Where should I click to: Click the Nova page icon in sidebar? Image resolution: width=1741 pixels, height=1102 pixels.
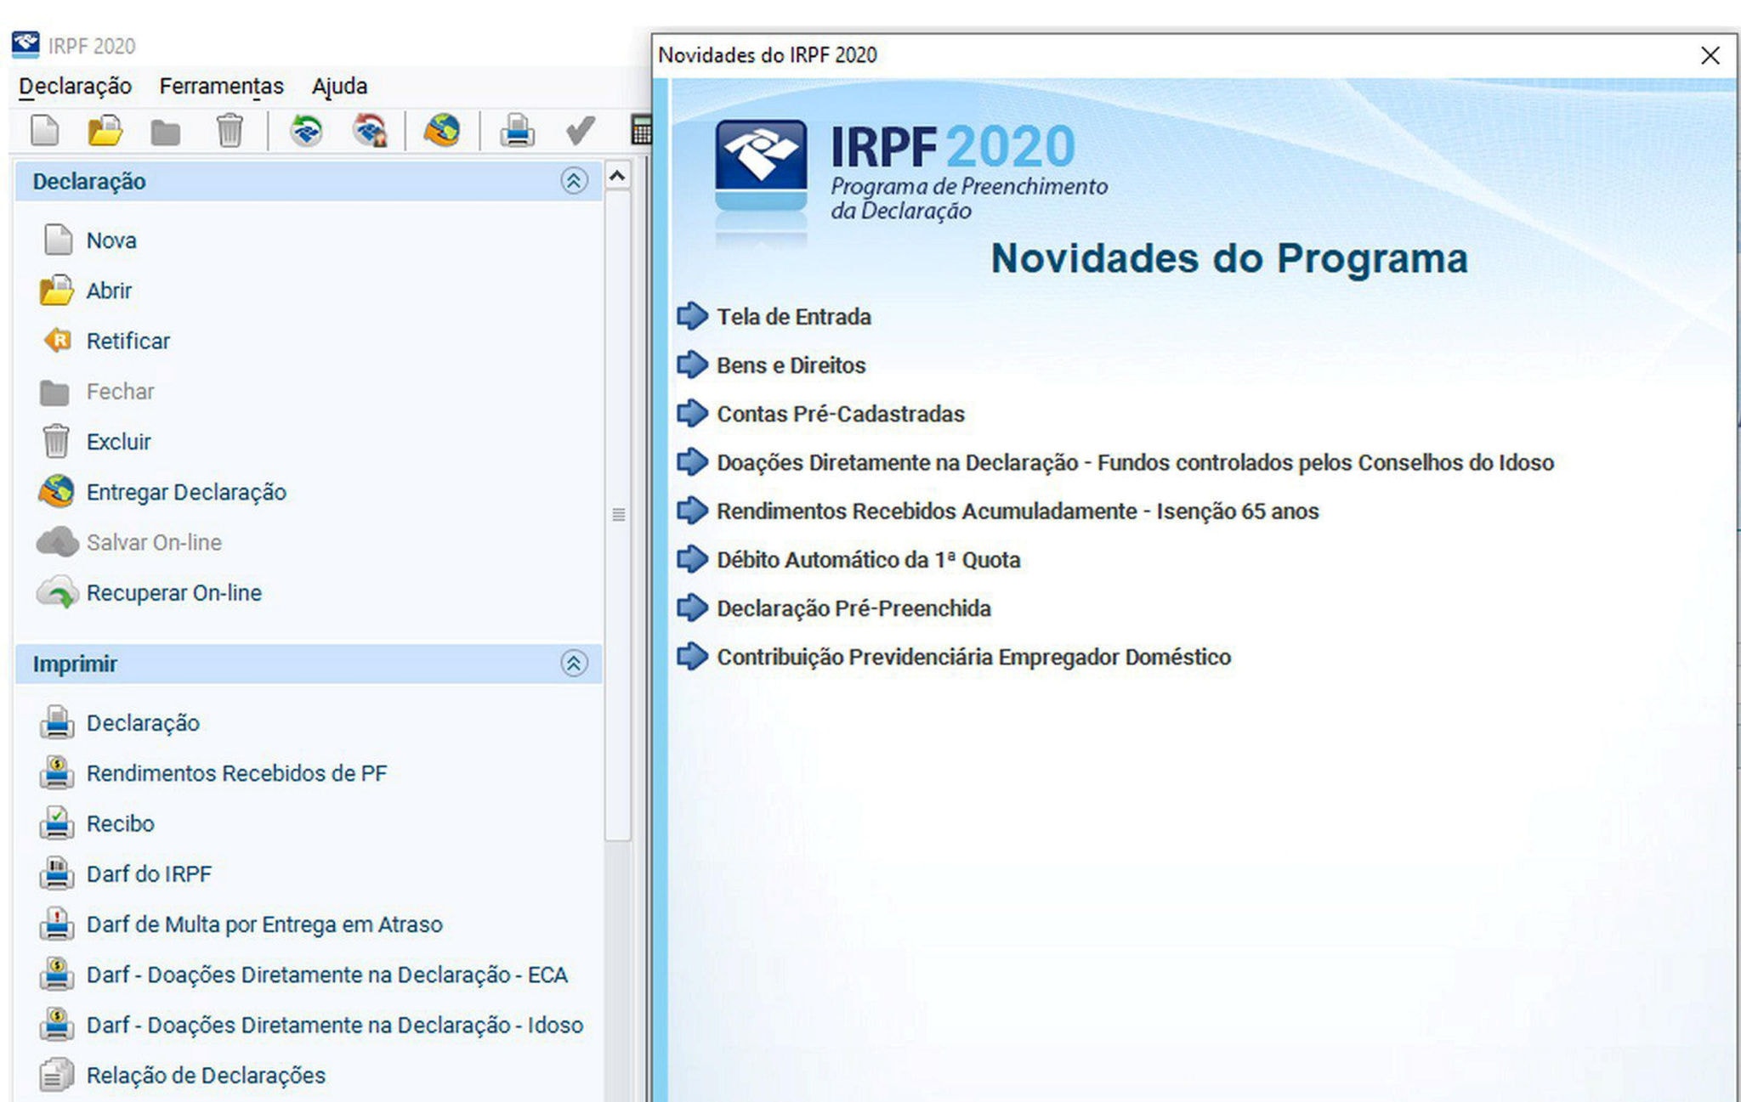[x=58, y=240]
